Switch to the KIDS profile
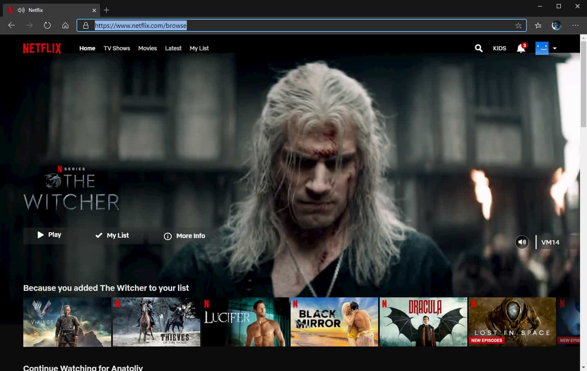This screenshot has height=371, width=587. pos(499,48)
